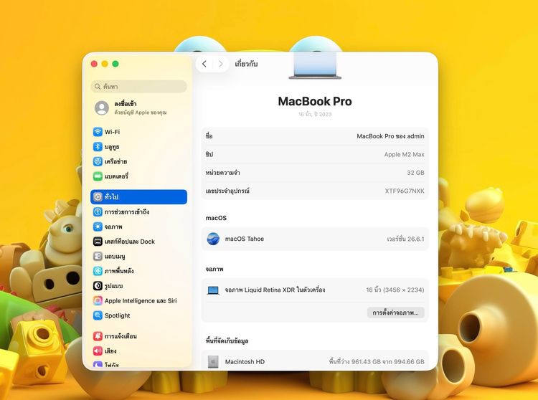Click the MacBook Pro title heading
The height and width of the screenshot is (400, 538).
click(x=315, y=102)
